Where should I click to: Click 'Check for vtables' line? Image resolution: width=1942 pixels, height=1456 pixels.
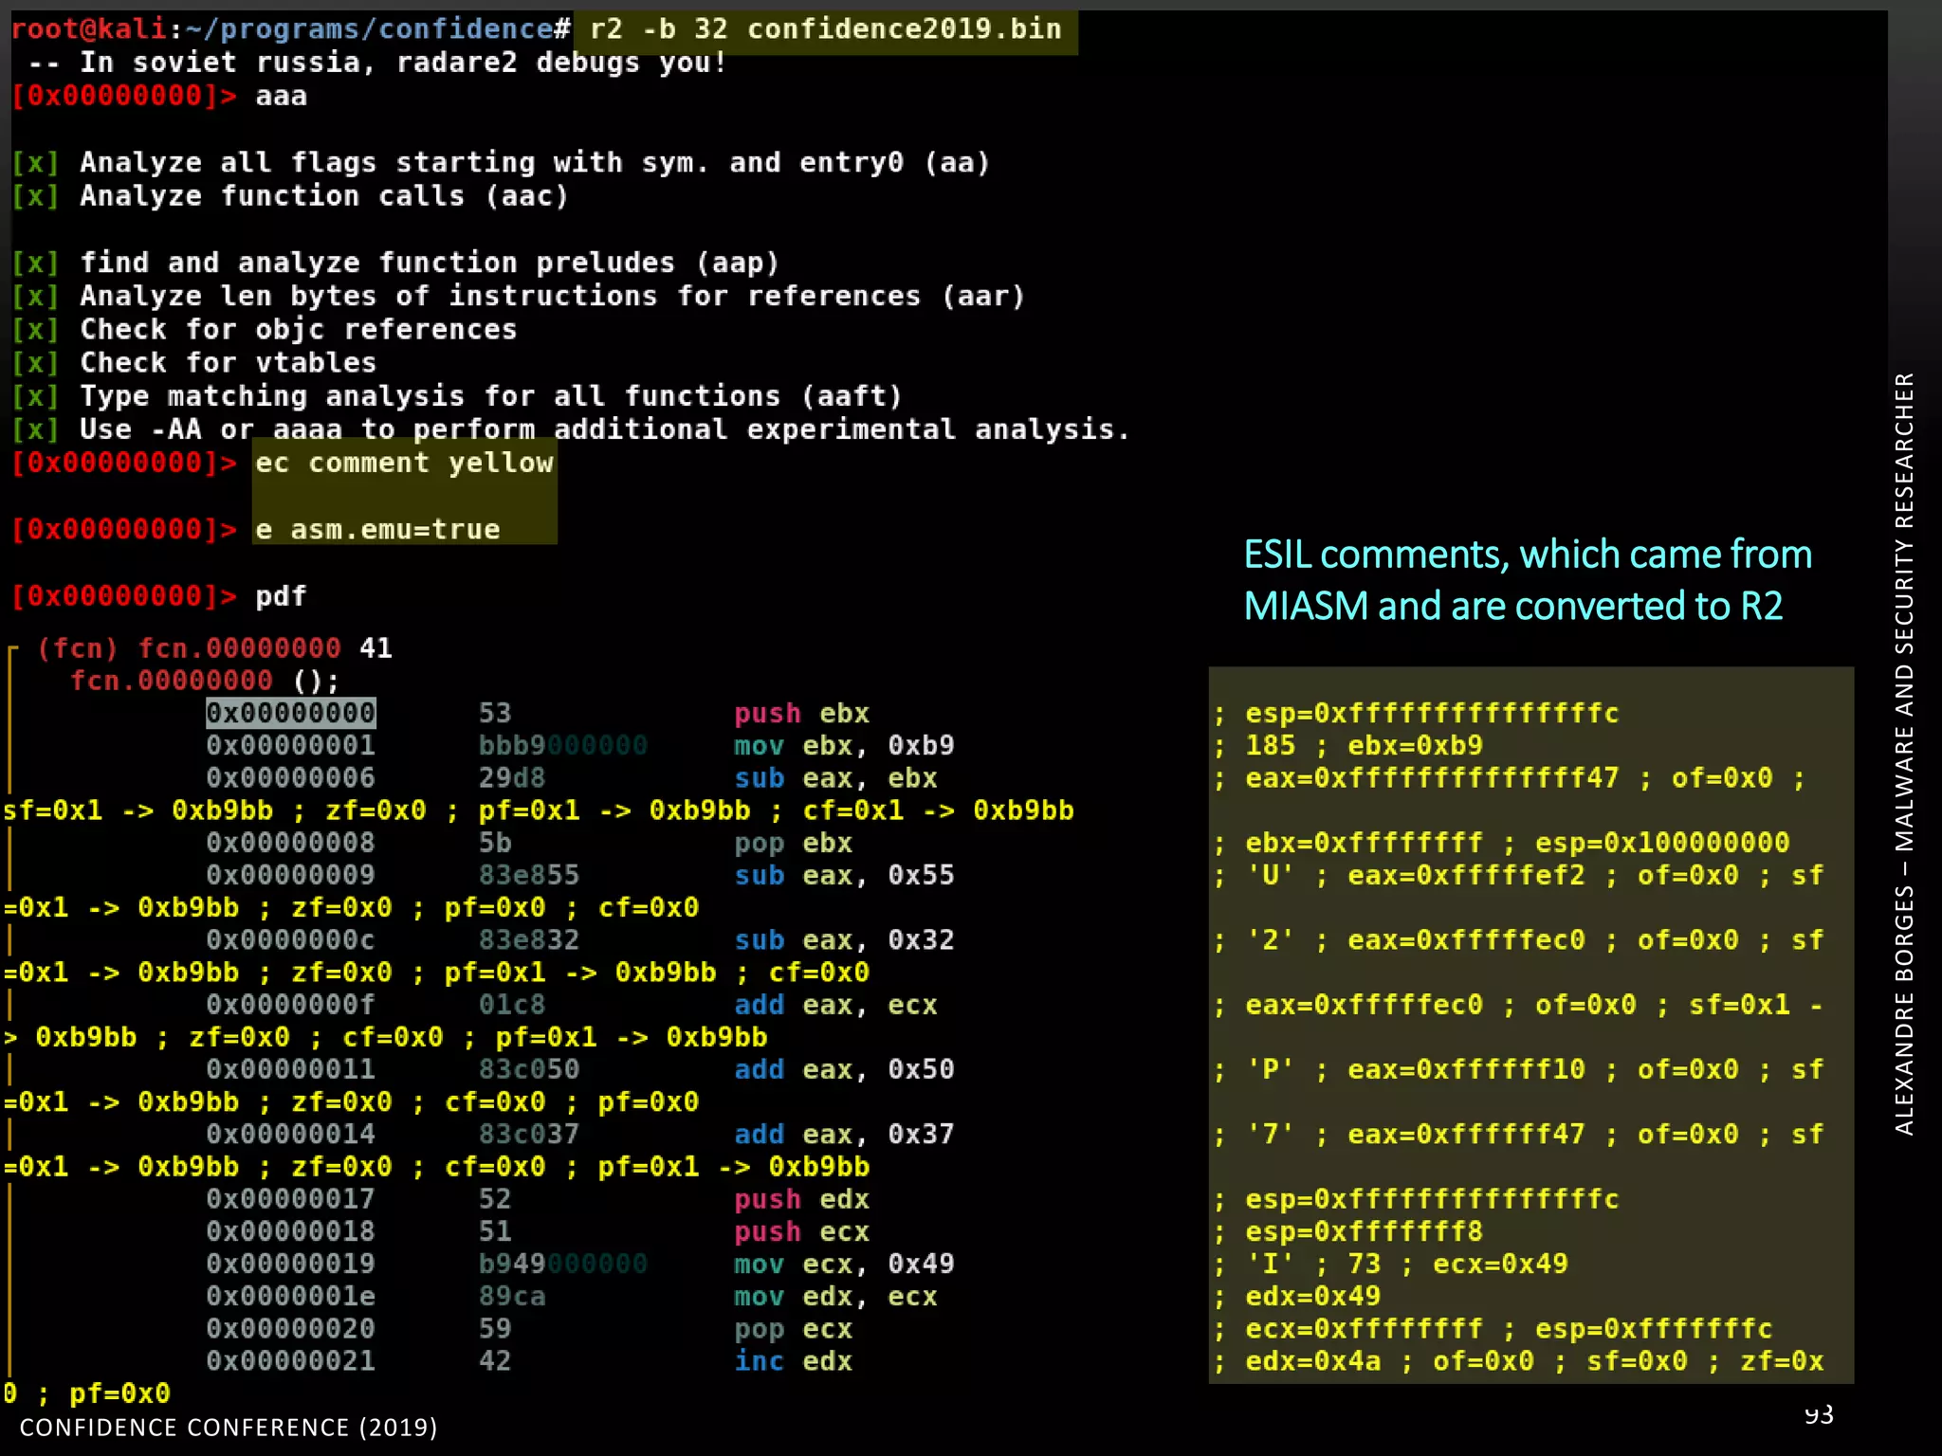point(229,363)
